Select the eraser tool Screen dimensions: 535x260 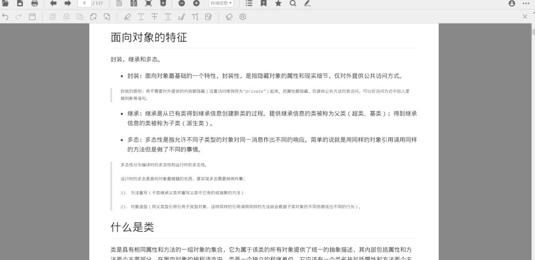coord(229,17)
